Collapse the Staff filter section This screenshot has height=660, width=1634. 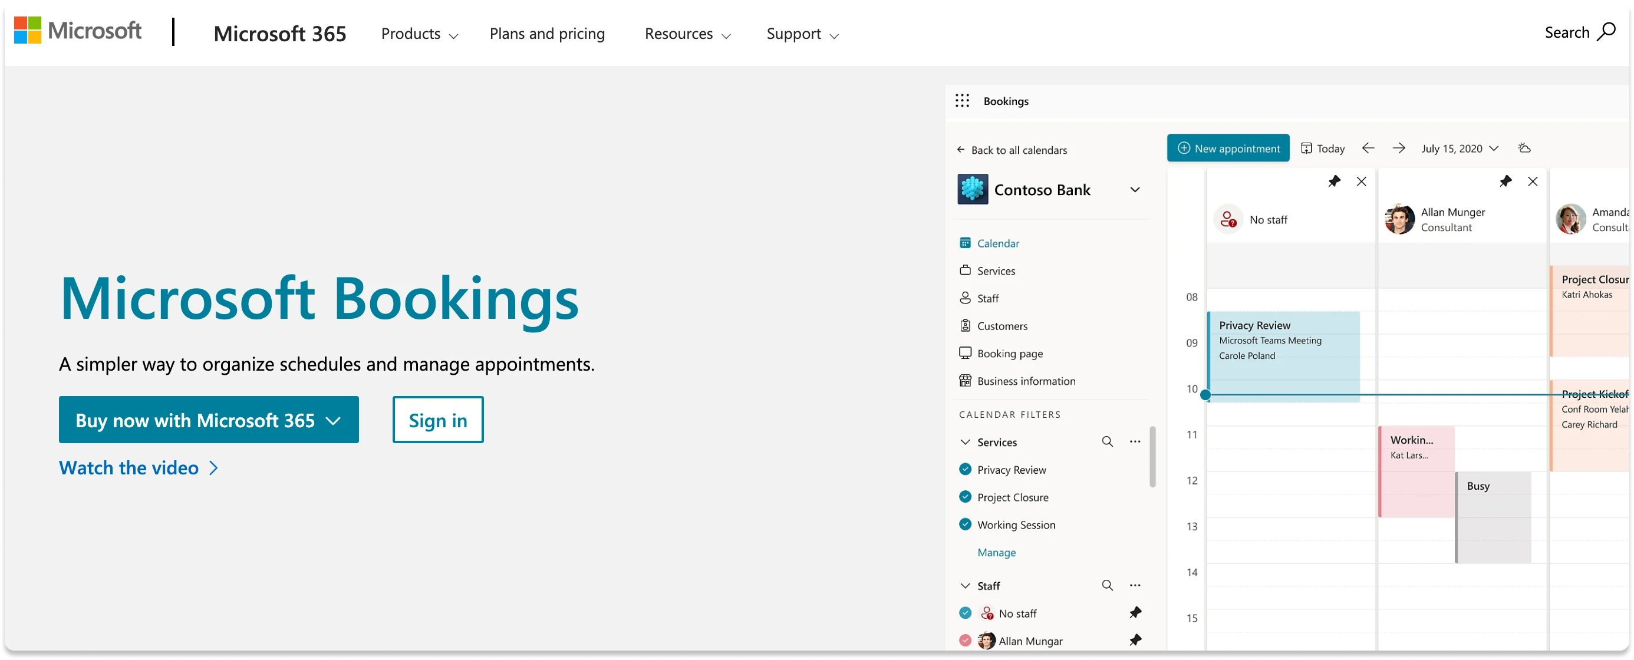(965, 586)
